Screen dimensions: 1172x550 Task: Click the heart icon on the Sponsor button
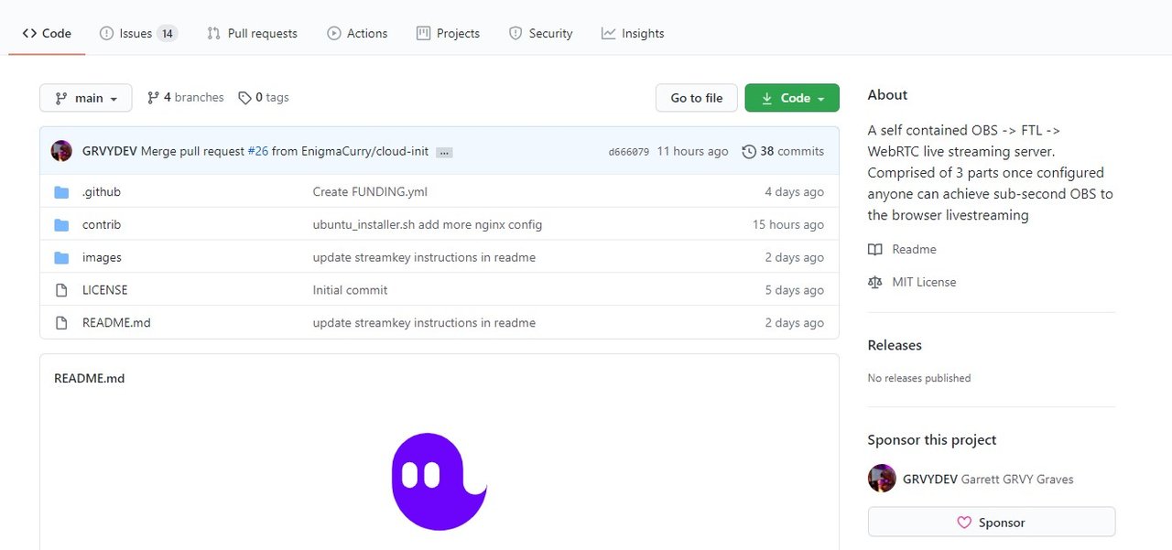[963, 523]
